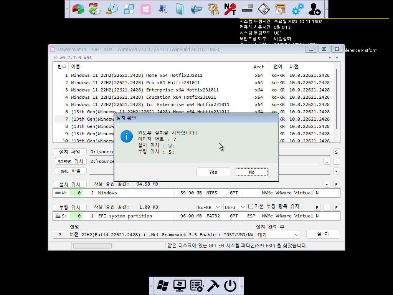
Task: Click the Windows flag icon in bottom dock
Action: coord(163,286)
